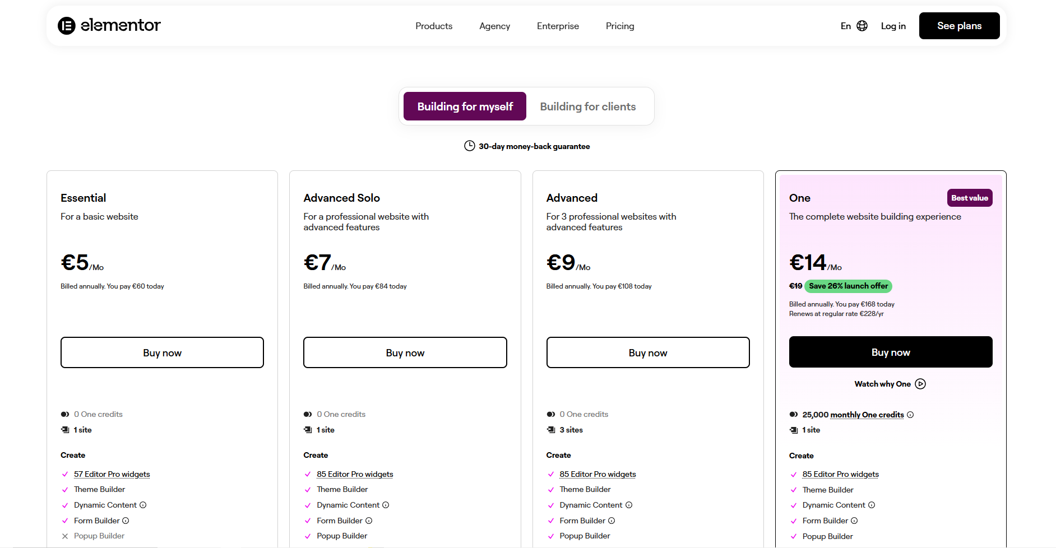This screenshot has height=548, width=1056.
Task: Click Form Builder info icon in Advanced Solo plan
Action: click(369, 521)
